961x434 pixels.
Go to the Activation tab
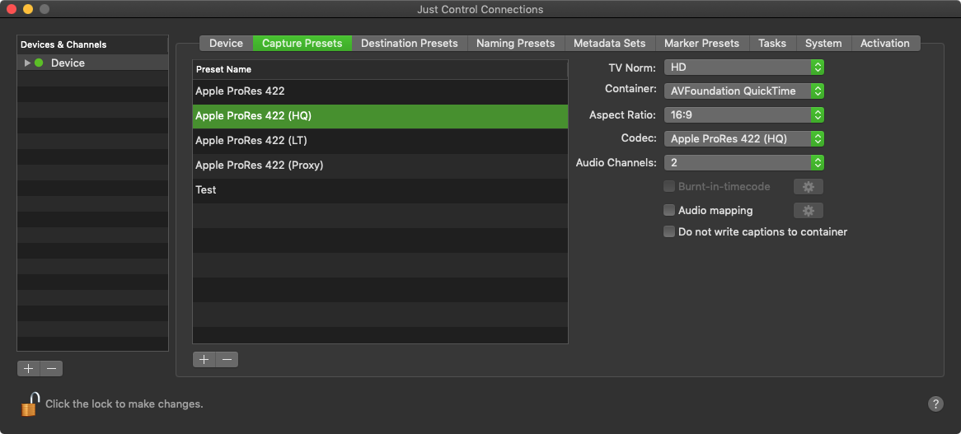(885, 44)
